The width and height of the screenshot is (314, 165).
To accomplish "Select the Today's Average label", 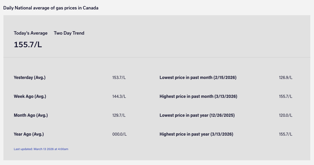I will coord(31,33).
